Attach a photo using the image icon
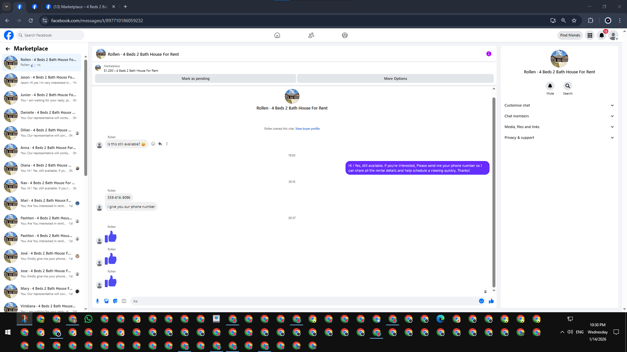This screenshot has width=627, height=352. [106, 301]
